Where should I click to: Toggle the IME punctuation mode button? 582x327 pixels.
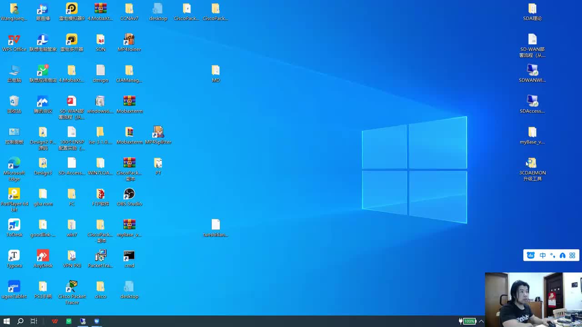(x=552, y=256)
